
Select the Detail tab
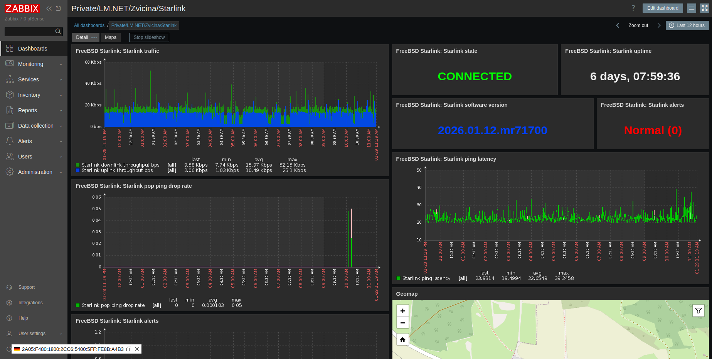(82, 37)
